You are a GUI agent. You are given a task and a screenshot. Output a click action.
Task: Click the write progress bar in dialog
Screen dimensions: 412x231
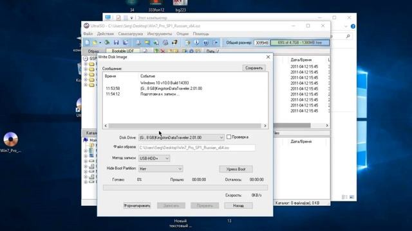tap(185, 187)
